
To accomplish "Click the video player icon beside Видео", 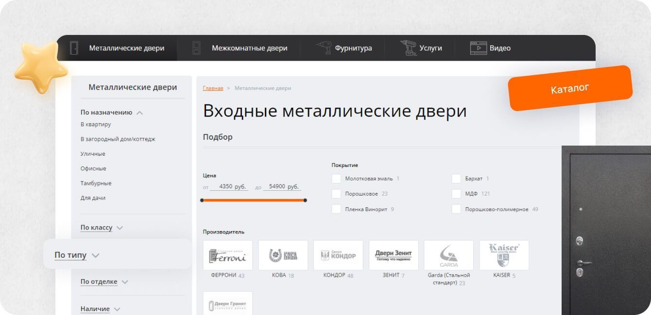I will click(x=478, y=48).
